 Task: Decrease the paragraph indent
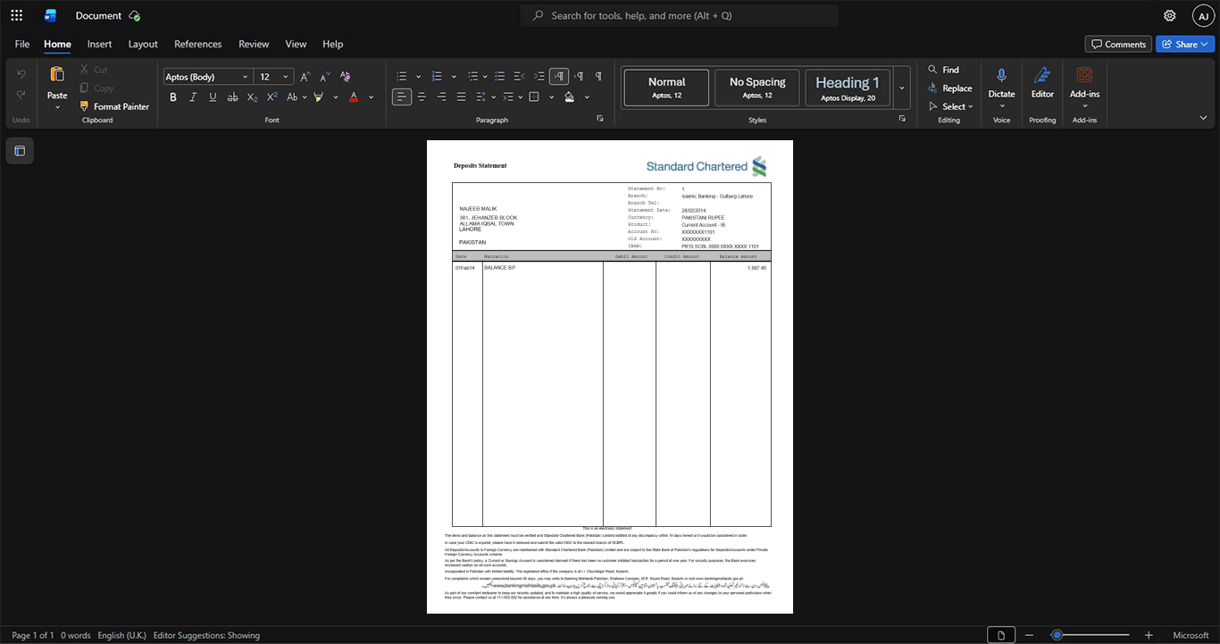point(519,77)
